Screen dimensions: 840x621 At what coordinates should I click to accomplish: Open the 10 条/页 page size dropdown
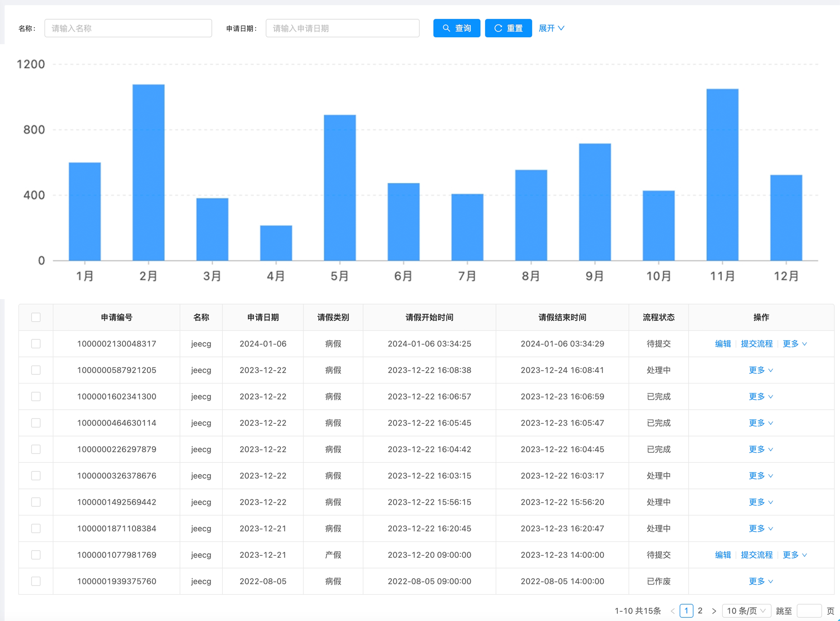tap(746, 611)
